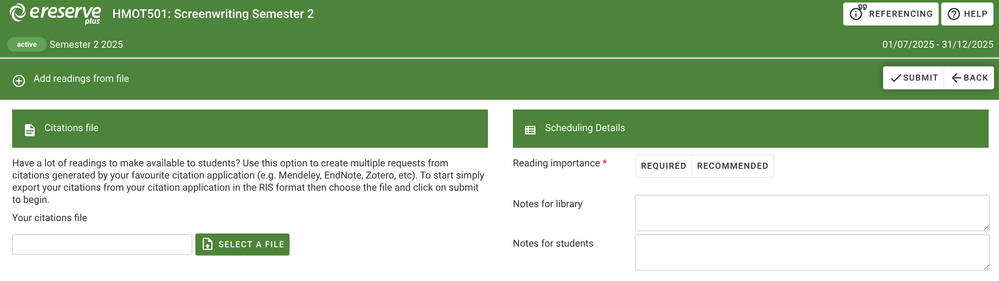999x281 pixels.
Task: Click the Submit checkmark icon
Action: (896, 78)
